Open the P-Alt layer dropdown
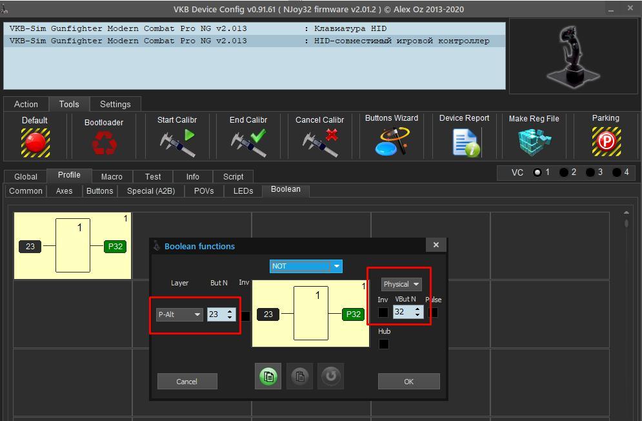Screen dimensions: 642x421 tap(179, 314)
